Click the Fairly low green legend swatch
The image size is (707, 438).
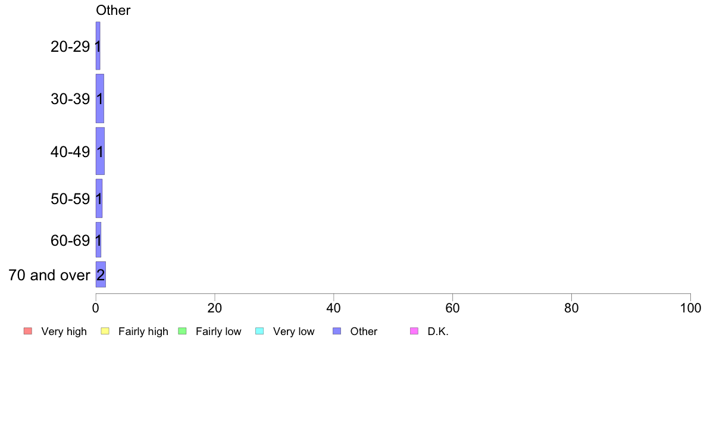(182, 331)
